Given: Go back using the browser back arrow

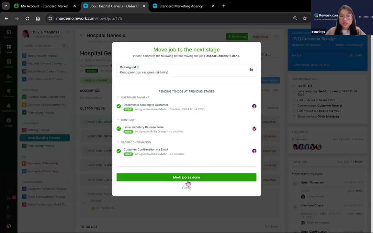Looking at the screenshot, I should (x=6, y=18).
